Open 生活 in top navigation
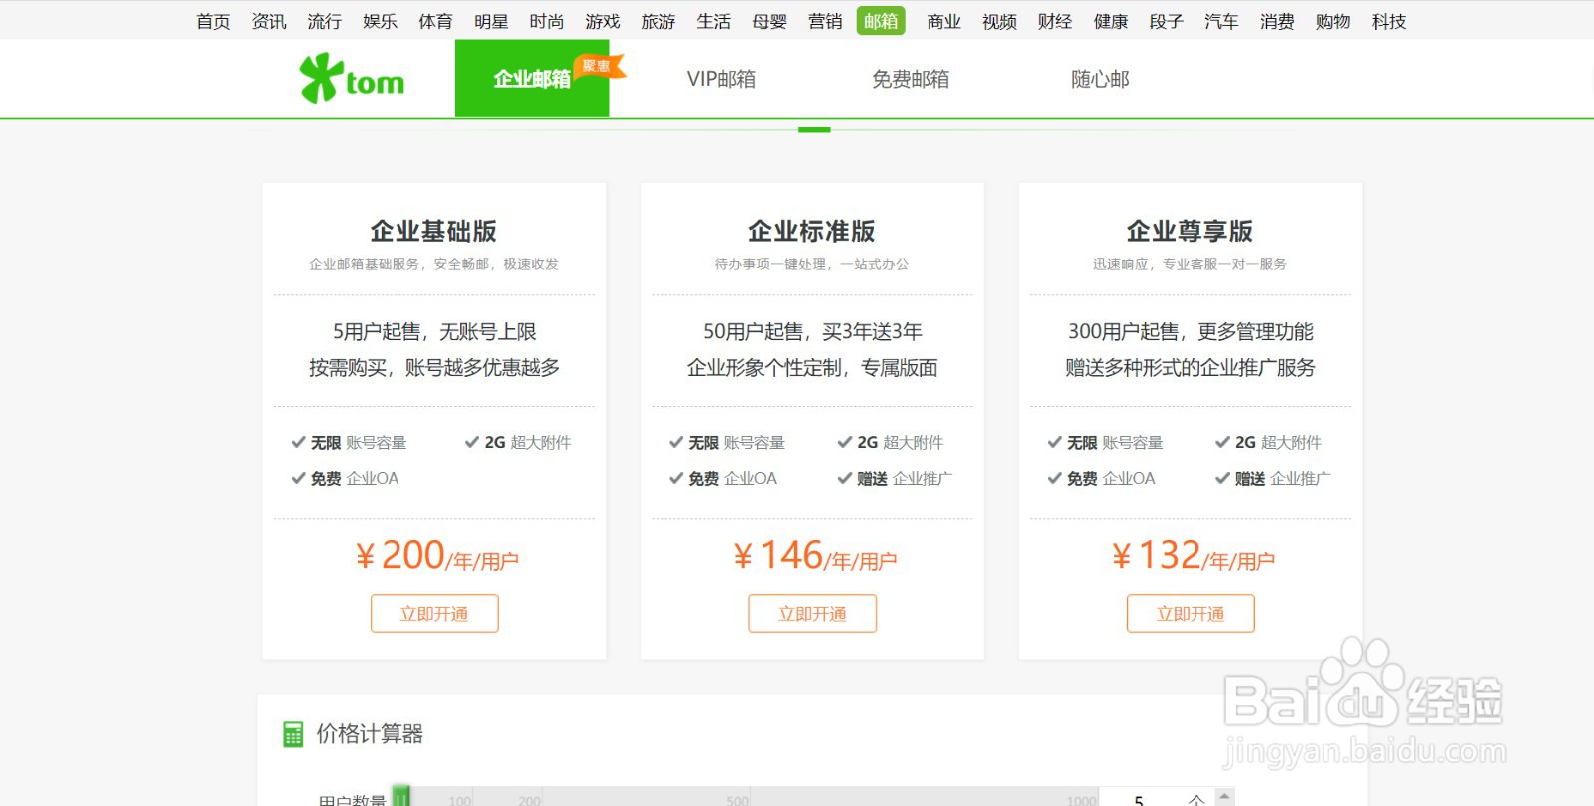The width and height of the screenshot is (1594, 806). click(x=714, y=21)
